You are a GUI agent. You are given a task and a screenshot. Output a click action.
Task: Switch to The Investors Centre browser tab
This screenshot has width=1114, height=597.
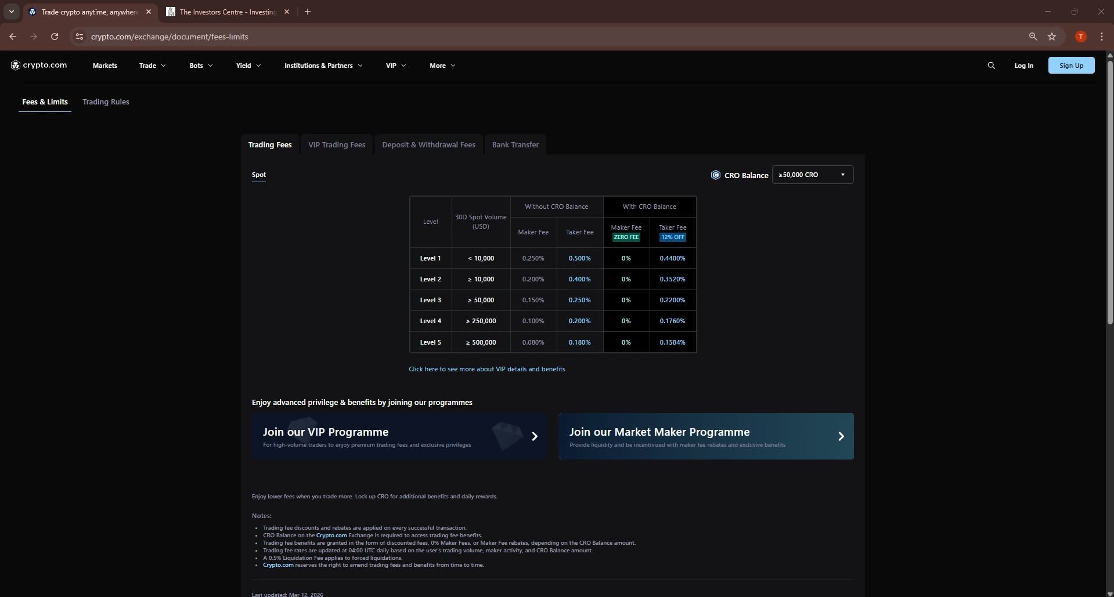[228, 12]
